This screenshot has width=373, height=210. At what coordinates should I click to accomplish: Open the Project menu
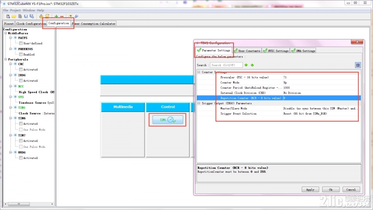pos(15,10)
